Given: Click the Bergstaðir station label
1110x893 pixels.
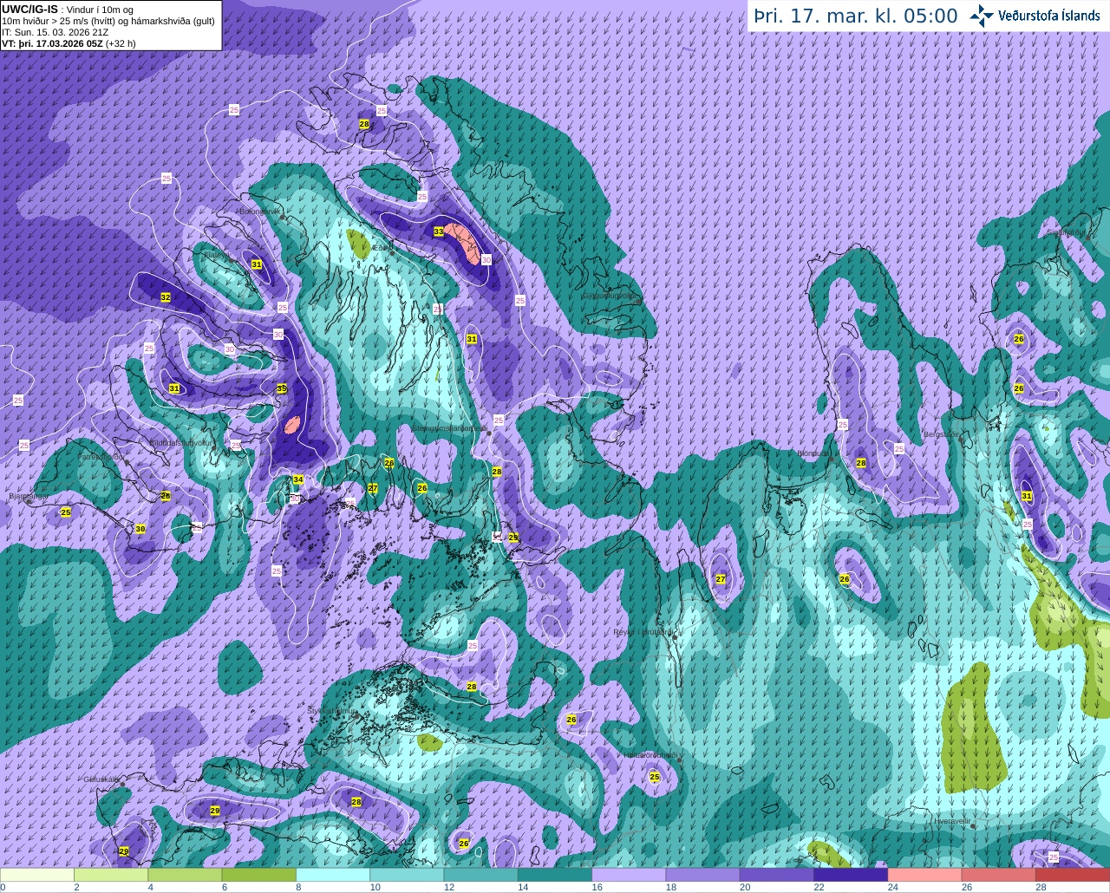Looking at the screenshot, I should (x=942, y=434).
